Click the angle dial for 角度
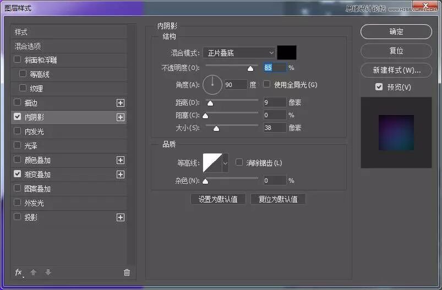The image size is (442, 290). (212, 85)
